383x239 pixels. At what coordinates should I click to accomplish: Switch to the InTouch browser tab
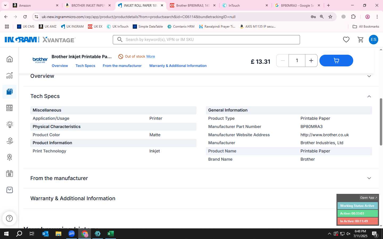245,5
